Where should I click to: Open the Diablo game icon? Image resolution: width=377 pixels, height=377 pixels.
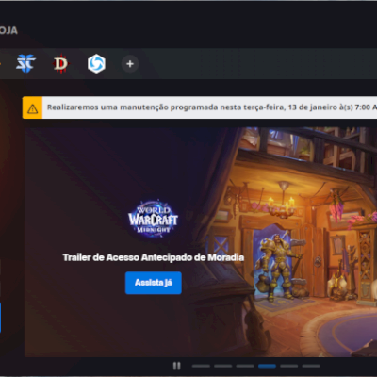point(60,64)
